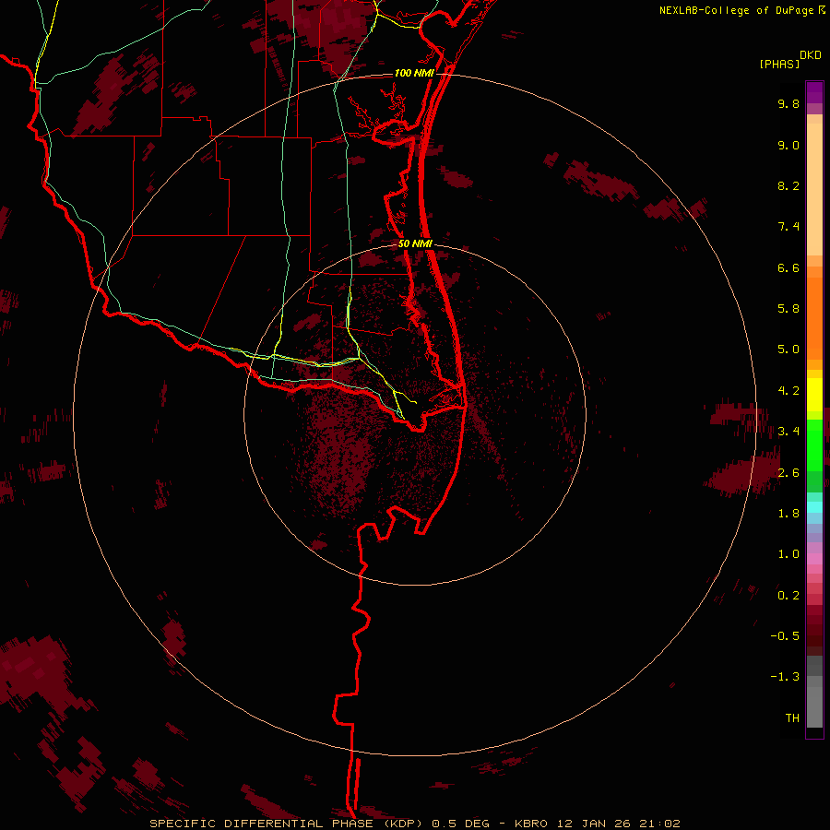Click the (KDP) abbreviation in the caption
This screenshot has width=830, height=830.
coord(405,824)
